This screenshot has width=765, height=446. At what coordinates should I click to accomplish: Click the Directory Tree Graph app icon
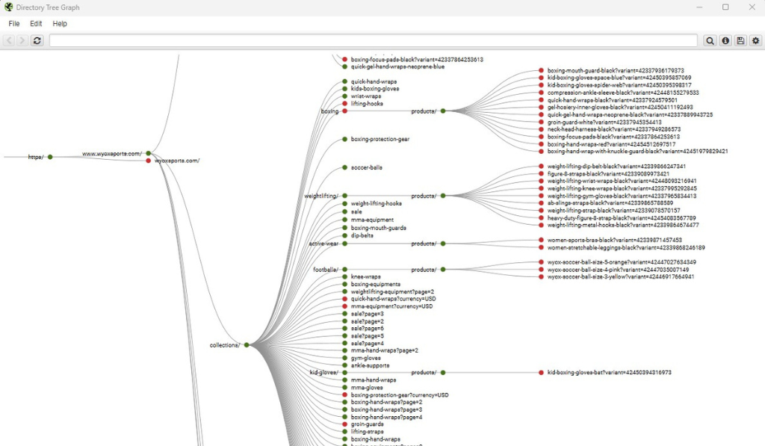pyautogui.click(x=8, y=7)
